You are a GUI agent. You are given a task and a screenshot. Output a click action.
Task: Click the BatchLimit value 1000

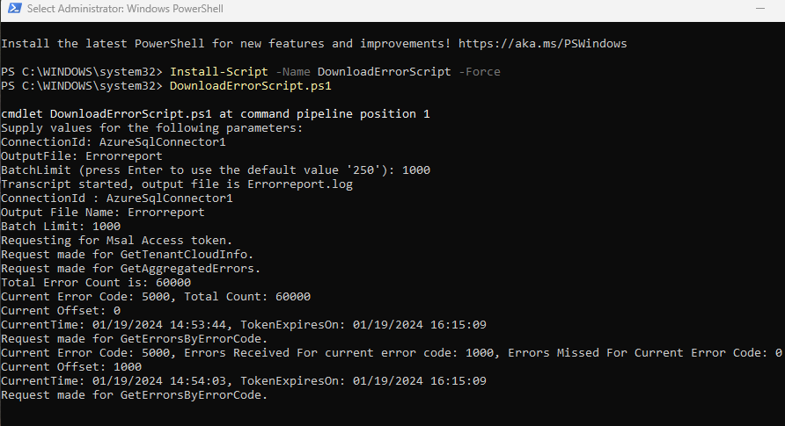(416, 170)
